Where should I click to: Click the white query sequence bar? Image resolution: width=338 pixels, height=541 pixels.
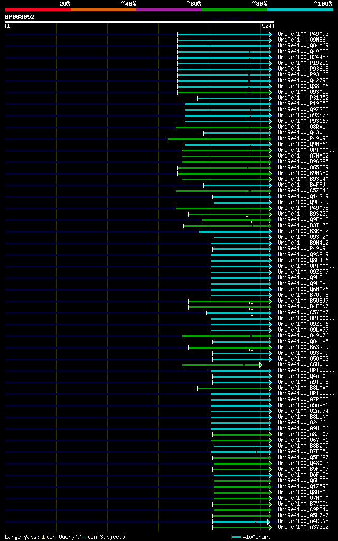139,22
